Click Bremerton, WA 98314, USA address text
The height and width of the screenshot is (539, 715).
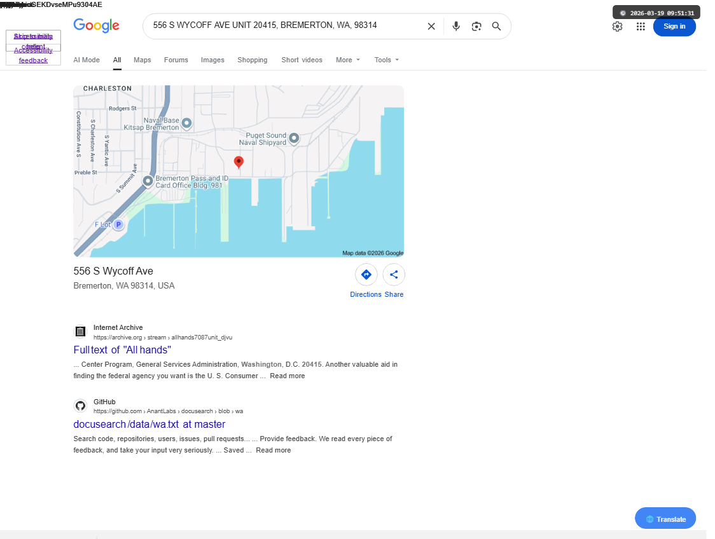[124, 285]
